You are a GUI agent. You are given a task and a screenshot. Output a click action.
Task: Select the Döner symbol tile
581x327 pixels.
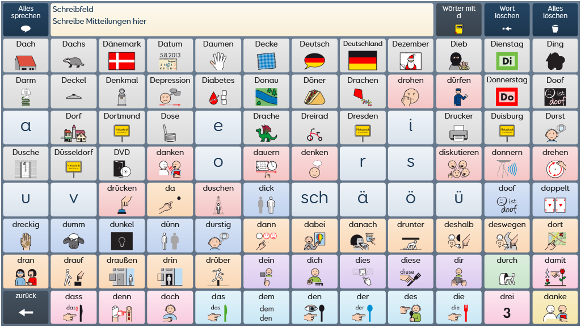(314, 91)
